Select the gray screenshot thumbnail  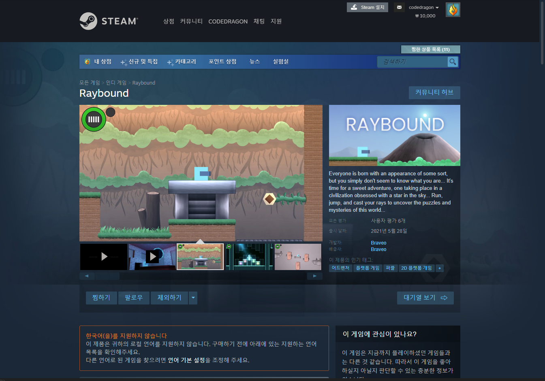click(298, 257)
